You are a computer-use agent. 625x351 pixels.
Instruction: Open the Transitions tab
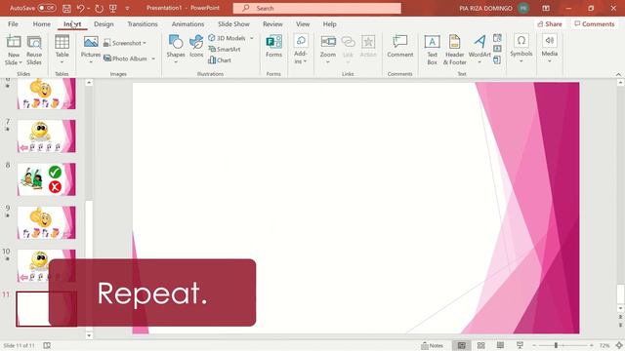(x=143, y=23)
